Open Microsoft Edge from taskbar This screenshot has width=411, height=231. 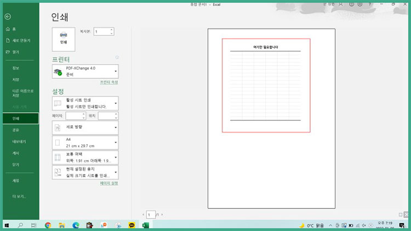pos(76,225)
